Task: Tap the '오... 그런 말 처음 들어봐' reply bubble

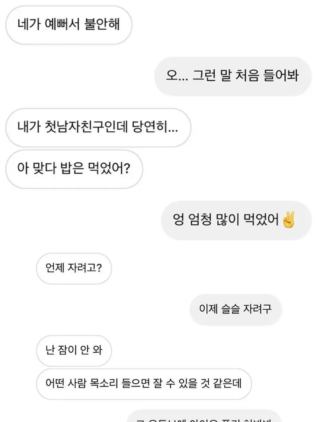Action: 233,76
